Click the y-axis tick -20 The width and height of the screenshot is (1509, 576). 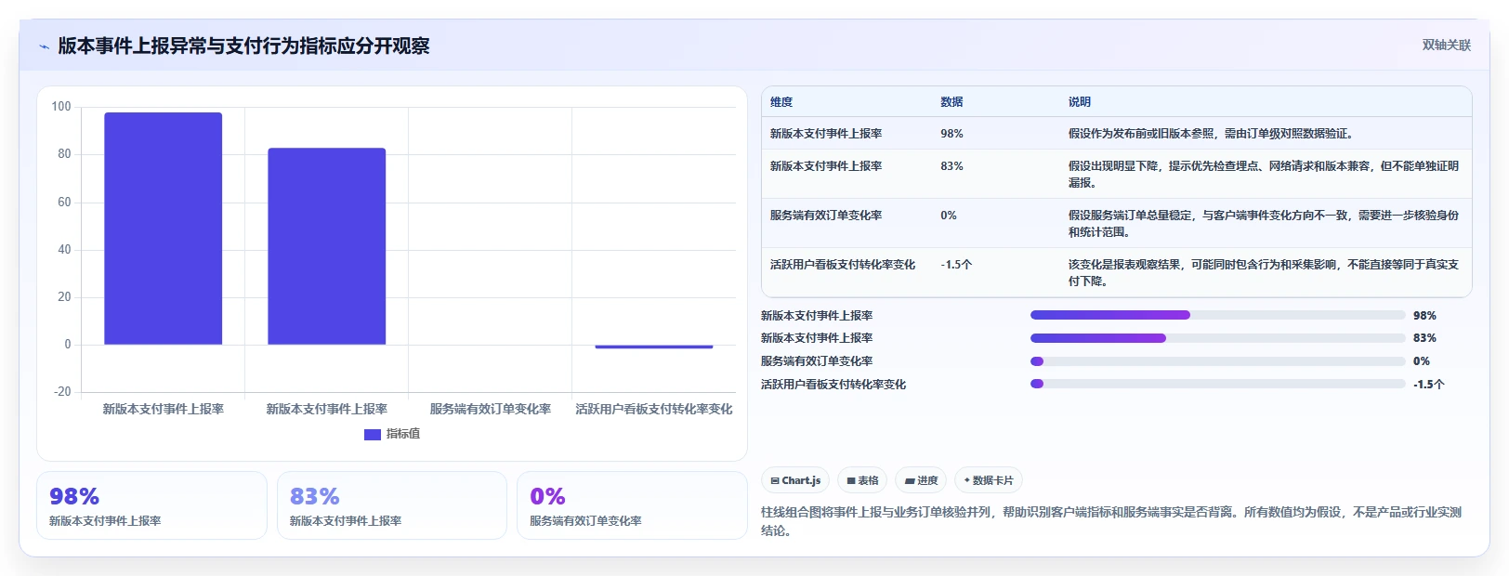[62, 392]
